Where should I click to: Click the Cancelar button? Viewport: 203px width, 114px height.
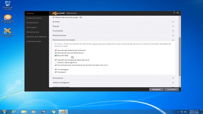pos(171,89)
